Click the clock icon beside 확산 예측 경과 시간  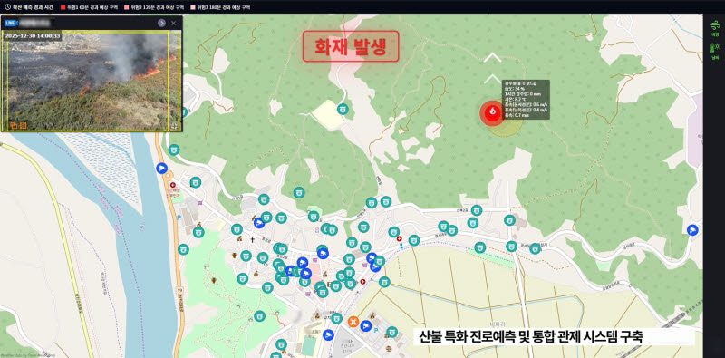(7, 7)
